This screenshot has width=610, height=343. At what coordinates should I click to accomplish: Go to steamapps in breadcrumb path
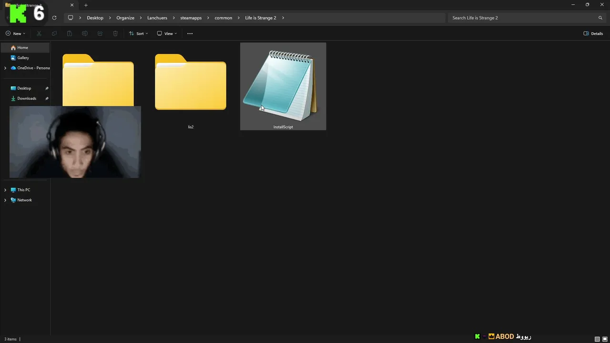[x=191, y=18]
